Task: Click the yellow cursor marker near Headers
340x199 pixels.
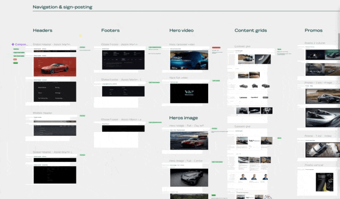Action: (80, 36)
